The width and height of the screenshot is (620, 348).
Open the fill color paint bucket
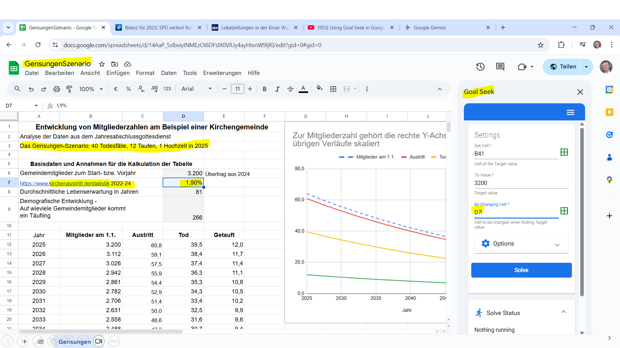pos(319,88)
